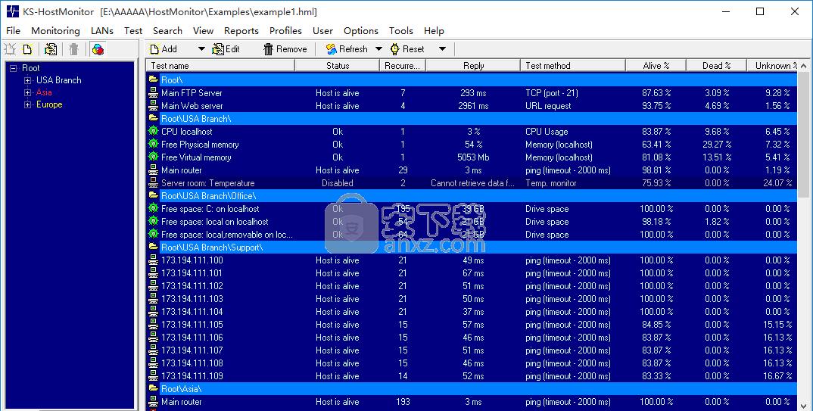This screenshot has height=411, width=813.
Task: Click the folder properties edit icon
Action: point(51,49)
